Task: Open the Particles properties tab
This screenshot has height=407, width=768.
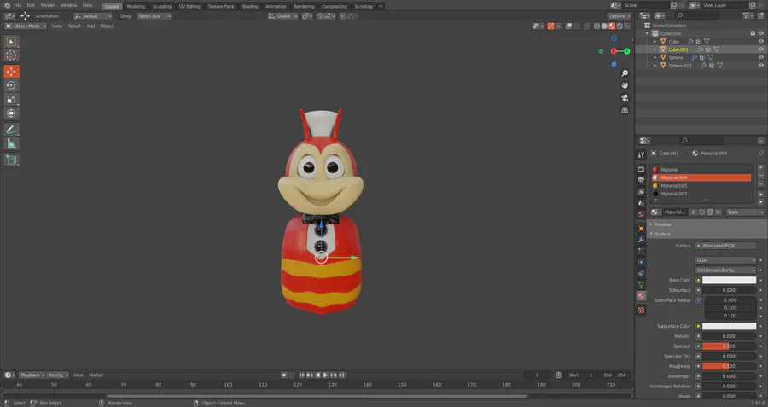Action: click(641, 251)
